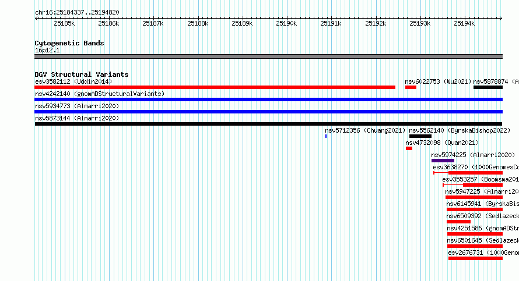The height and width of the screenshot is (281, 519).
Task: Open the nsv5712356 (Chuang2021) label
Action: pyautogui.click(x=365, y=130)
